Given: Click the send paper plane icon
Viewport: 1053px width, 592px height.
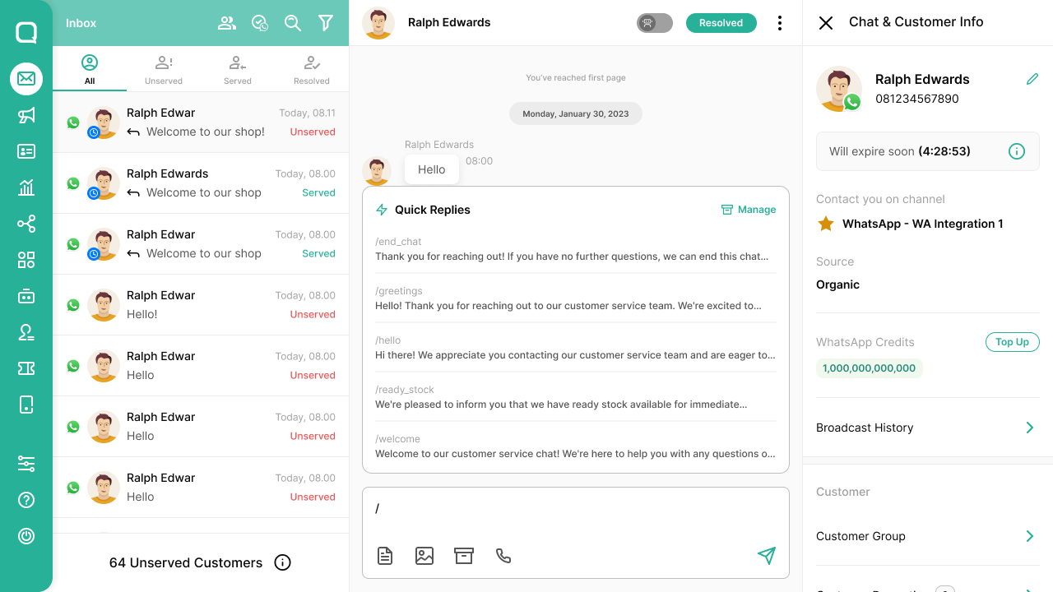Looking at the screenshot, I should pyautogui.click(x=767, y=556).
